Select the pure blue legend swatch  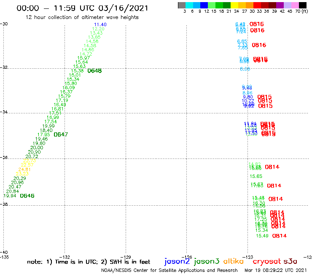204,5
